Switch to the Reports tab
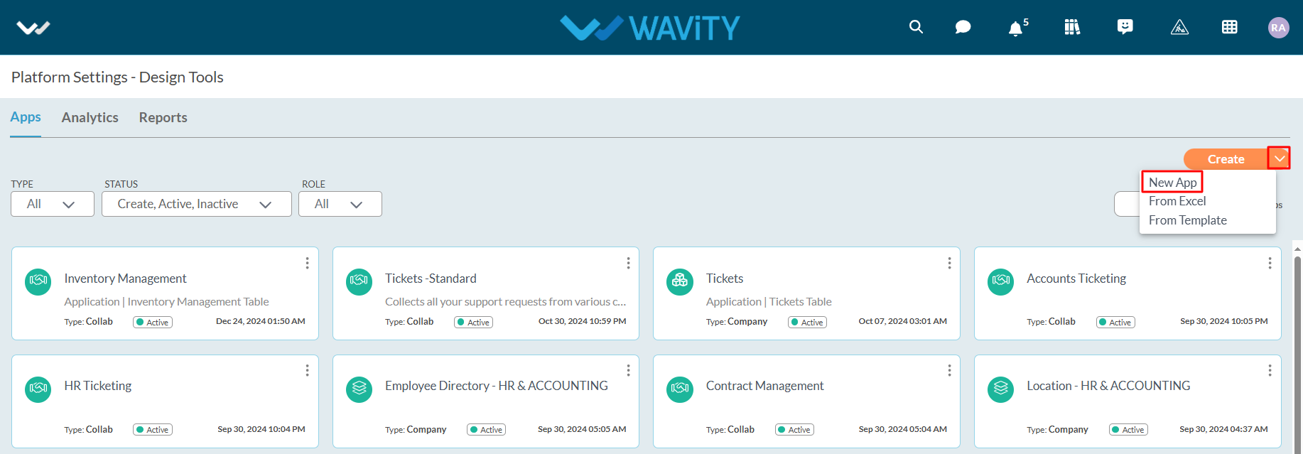This screenshot has width=1303, height=454. click(163, 117)
